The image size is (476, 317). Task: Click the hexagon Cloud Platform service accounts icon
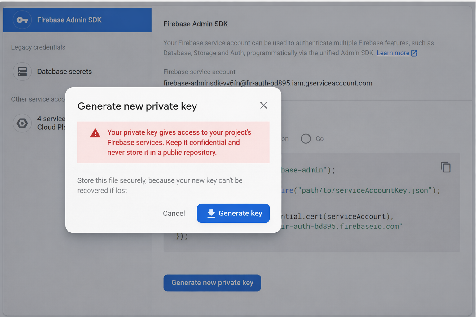22,123
